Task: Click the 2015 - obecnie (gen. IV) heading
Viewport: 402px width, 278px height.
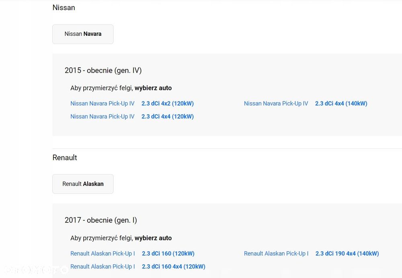Action: 103,70
